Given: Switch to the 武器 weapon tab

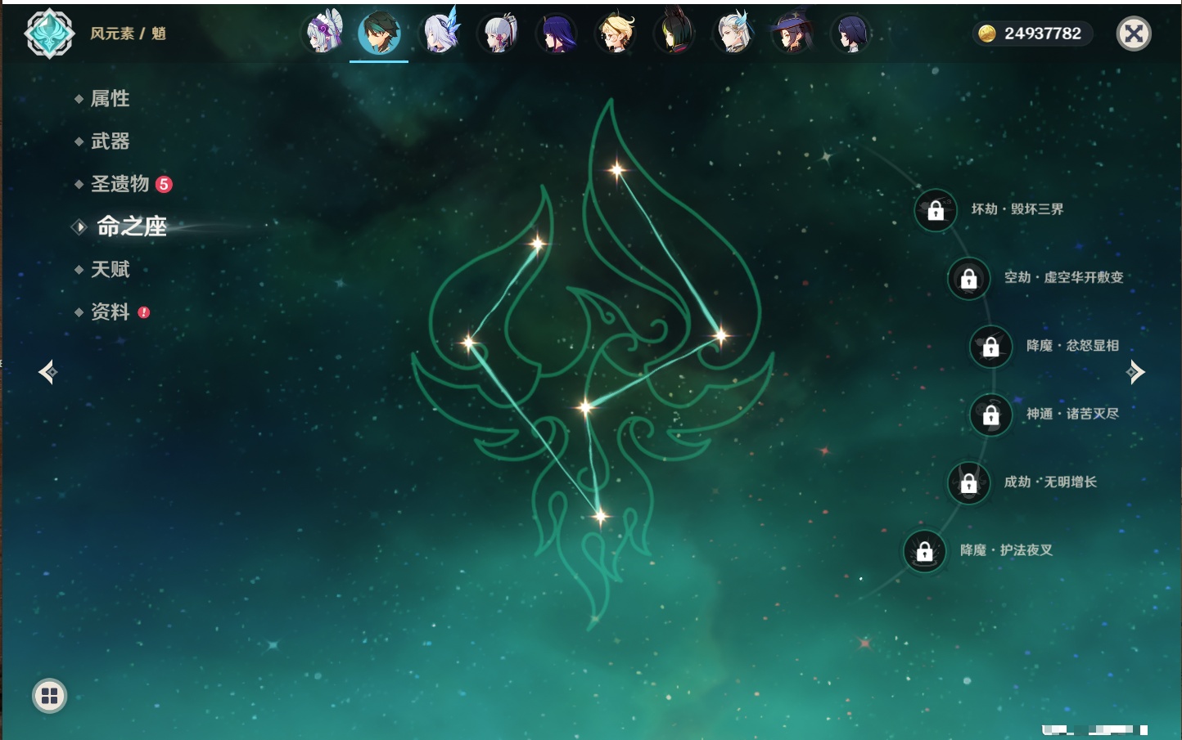Looking at the screenshot, I should (x=110, y=141).
